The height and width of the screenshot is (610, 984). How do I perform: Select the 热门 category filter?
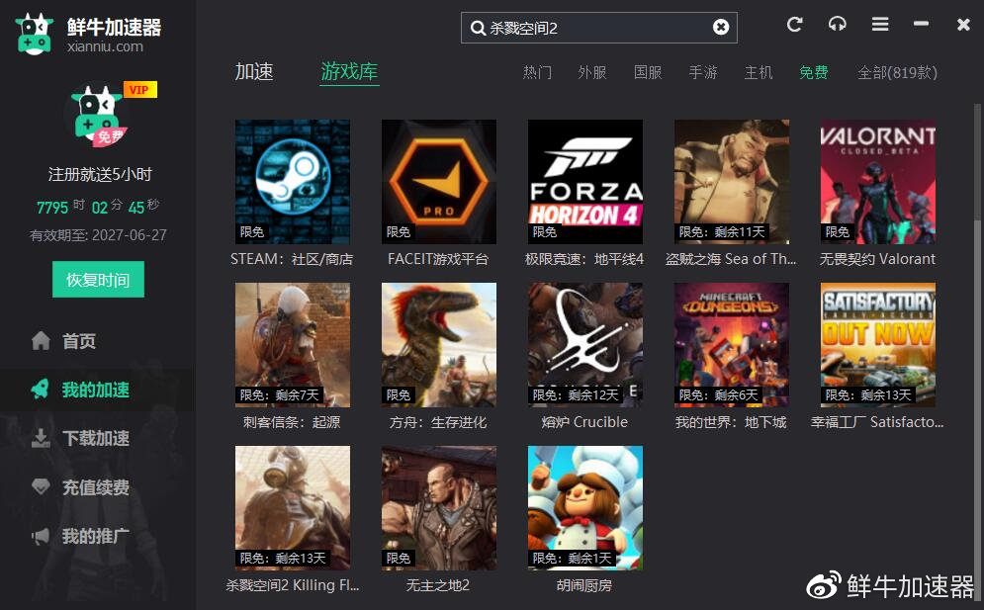[536, 72]
